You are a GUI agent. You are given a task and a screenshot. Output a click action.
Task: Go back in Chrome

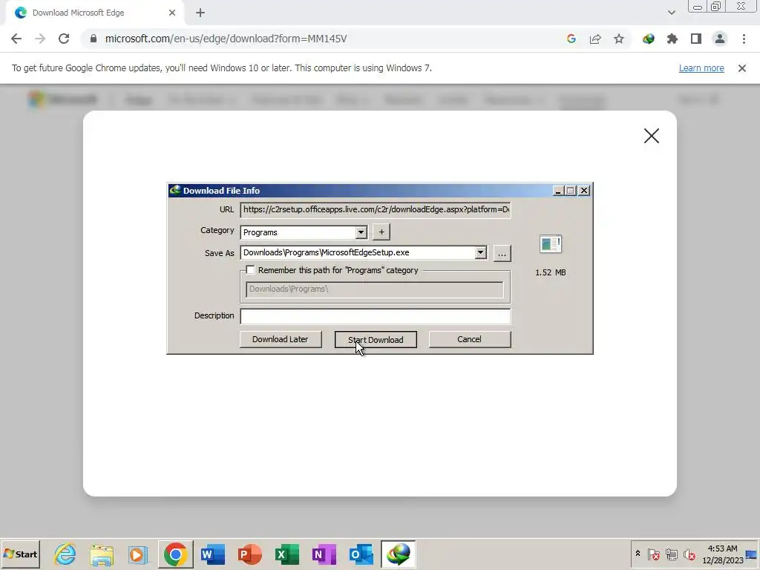click(16, 39)
